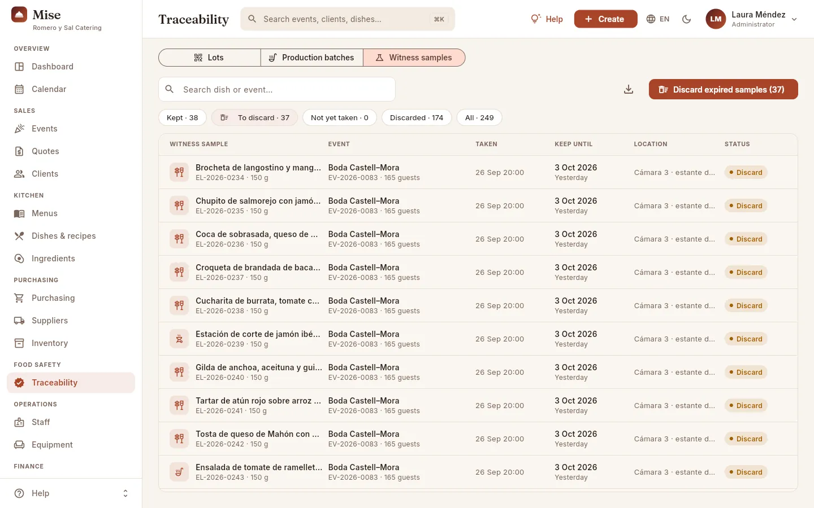Select 'Chupito de salmorejo con jamó...' sample
This screenshot has height=508, width=814.
coord(478,205)
